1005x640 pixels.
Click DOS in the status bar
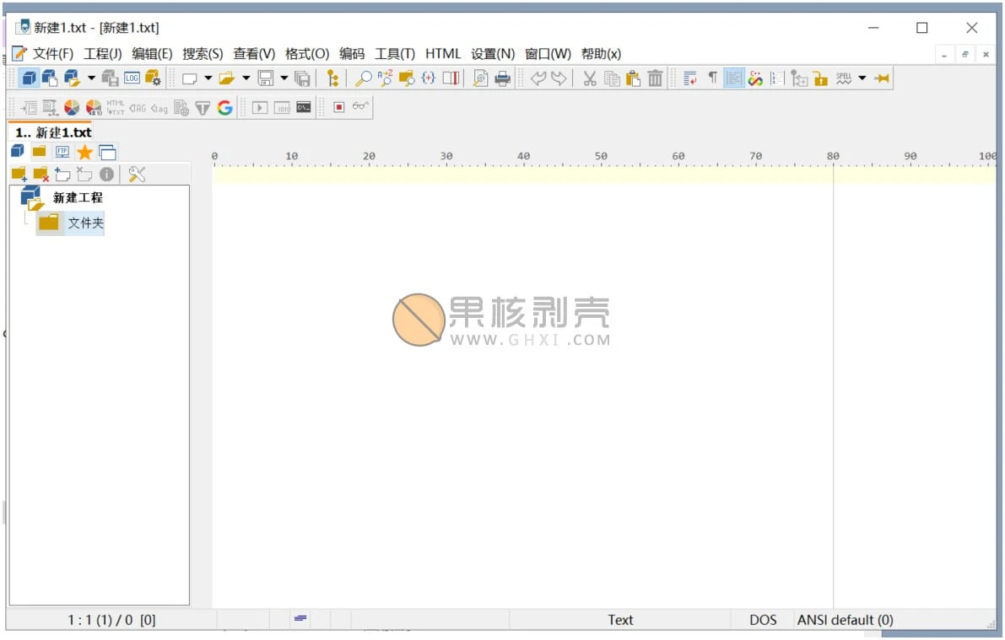(x=762, y=620)
